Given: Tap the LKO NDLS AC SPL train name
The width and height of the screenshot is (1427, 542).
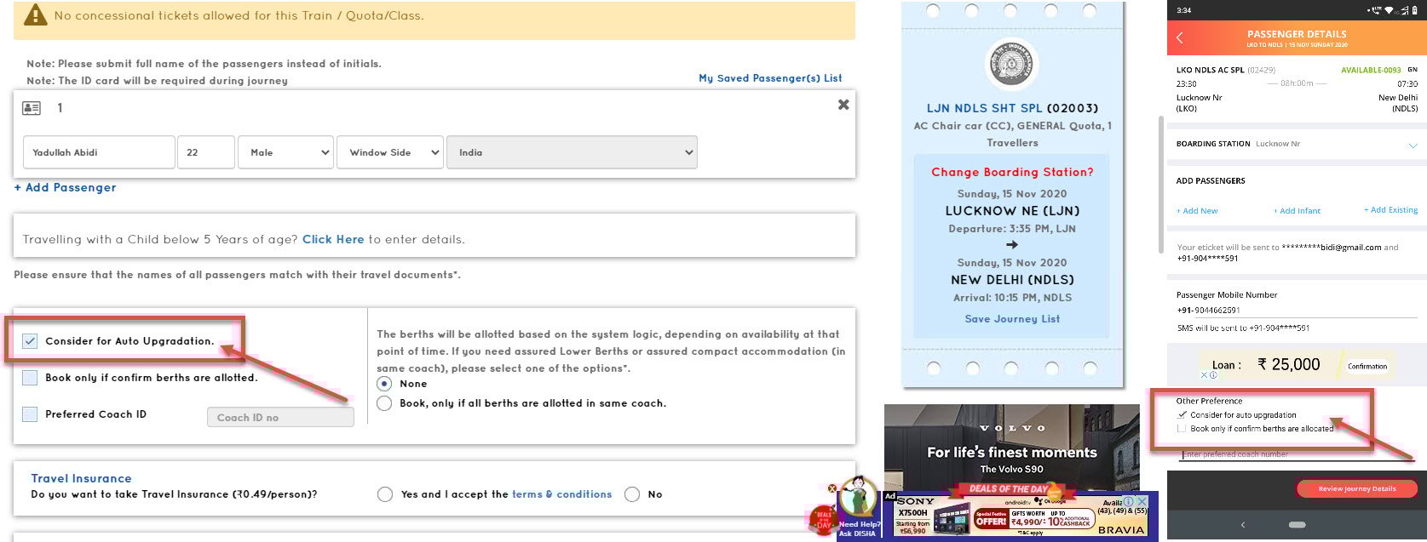Looking at the screenshot, I should click(x=1210, y=70).
